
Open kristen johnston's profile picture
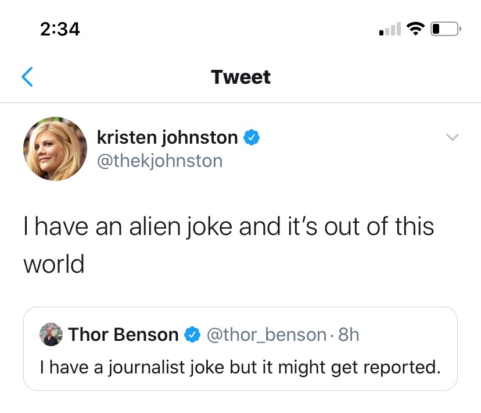(55, 148)
